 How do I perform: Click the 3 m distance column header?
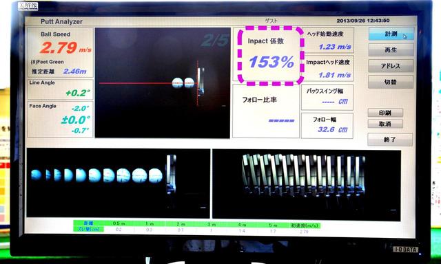coord(212,224)
